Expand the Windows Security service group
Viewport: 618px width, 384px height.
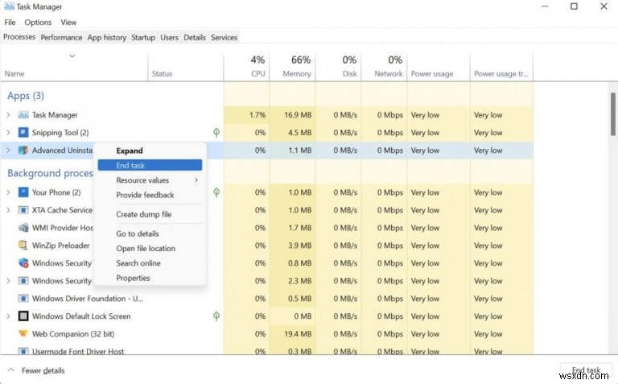tap(8, 281)
